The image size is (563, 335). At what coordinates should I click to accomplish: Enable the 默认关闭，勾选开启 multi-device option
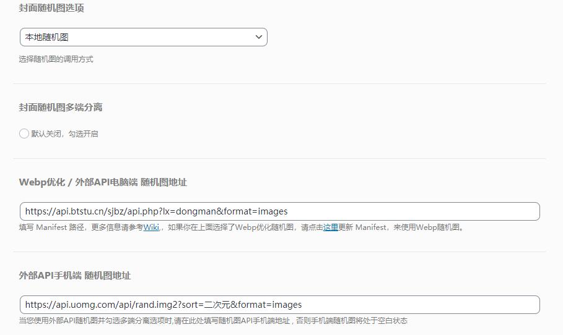[x=24, y=134]
